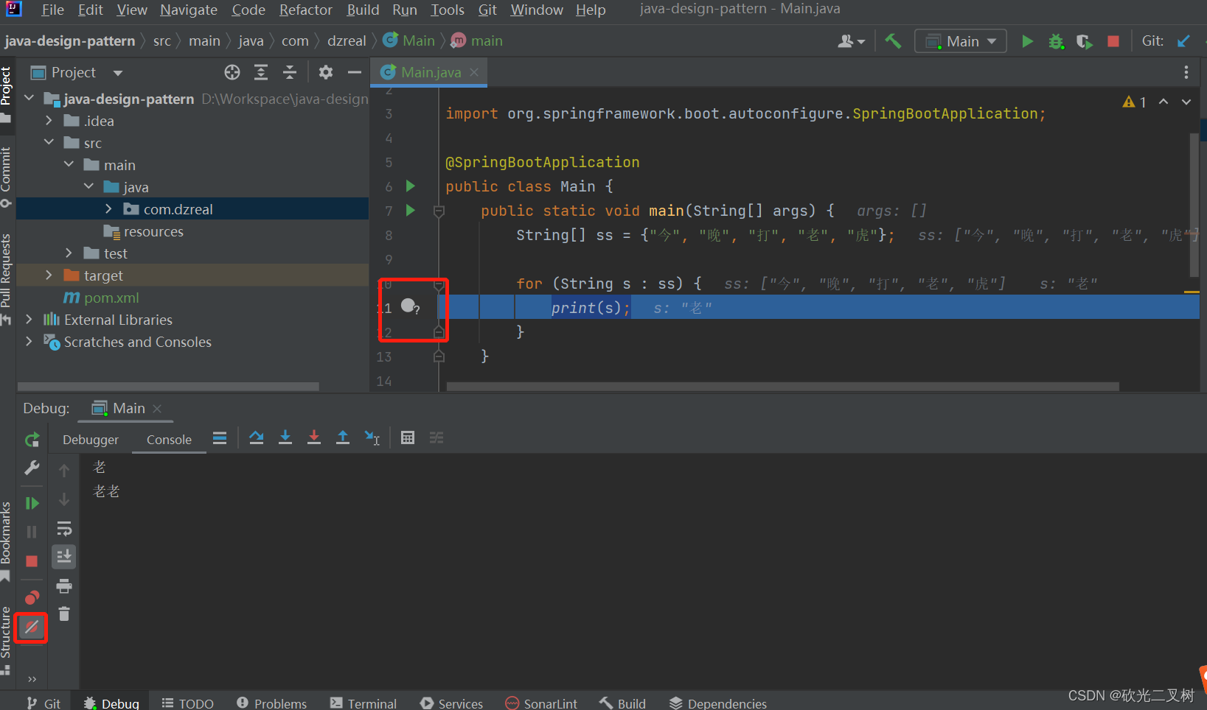Click the Step Into icon
This screenshot has width=1207, height=710.
click(285, 437)
